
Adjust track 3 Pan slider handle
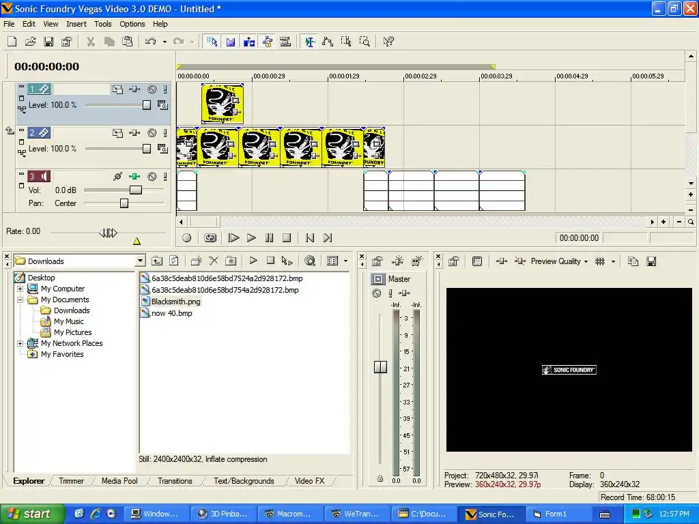tap(124, 203)
